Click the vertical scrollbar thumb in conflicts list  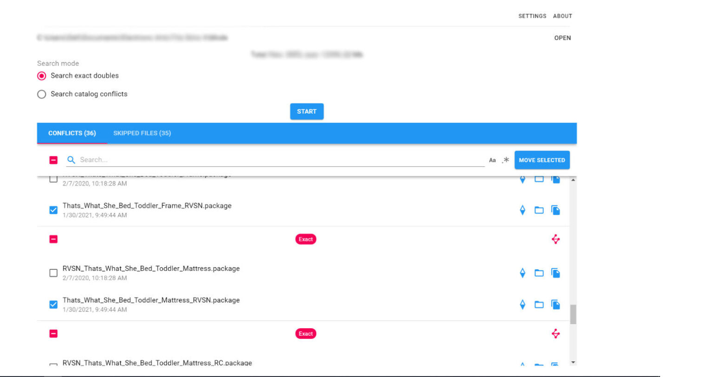[573, 314]
